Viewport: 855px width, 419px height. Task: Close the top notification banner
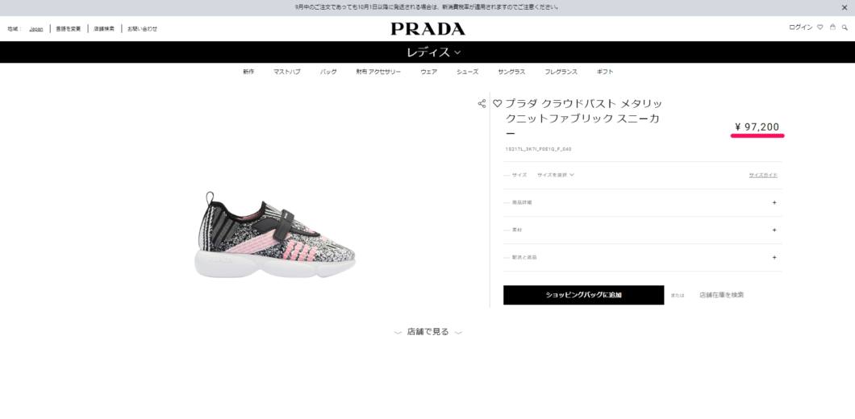[x=844, y=7]
